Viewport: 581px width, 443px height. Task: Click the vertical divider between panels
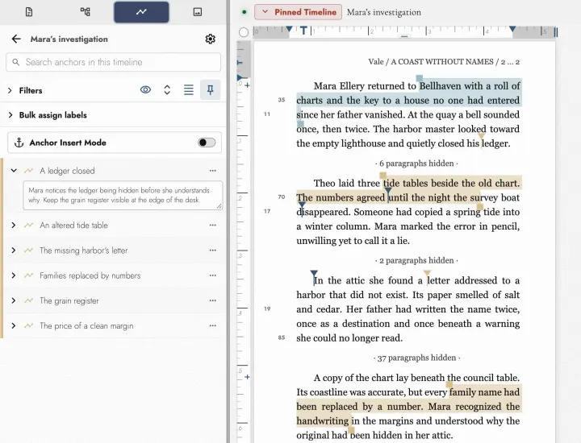coord(228,221)
